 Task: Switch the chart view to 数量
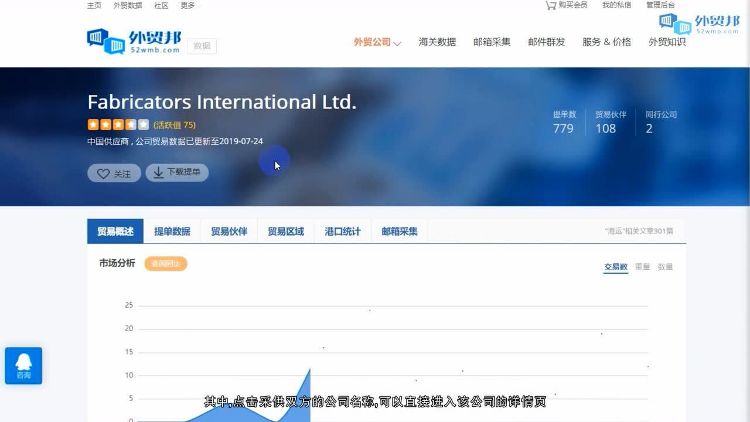pos(666,266)
